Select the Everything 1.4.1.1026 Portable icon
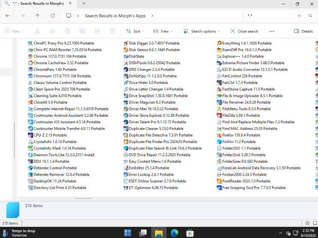Screen dimensions: 318x238 [219, 43]
